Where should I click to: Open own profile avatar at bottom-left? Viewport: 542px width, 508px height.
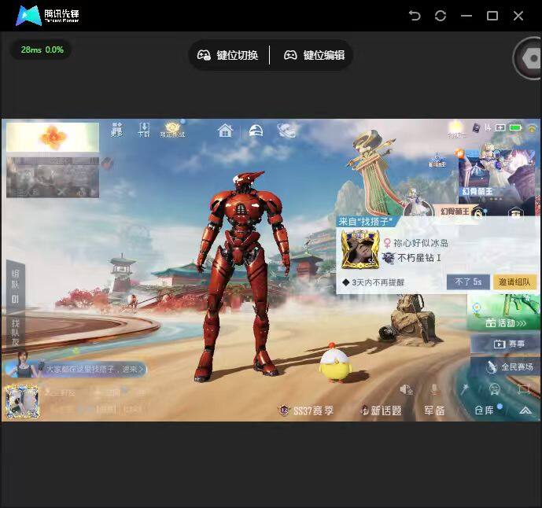23,401
